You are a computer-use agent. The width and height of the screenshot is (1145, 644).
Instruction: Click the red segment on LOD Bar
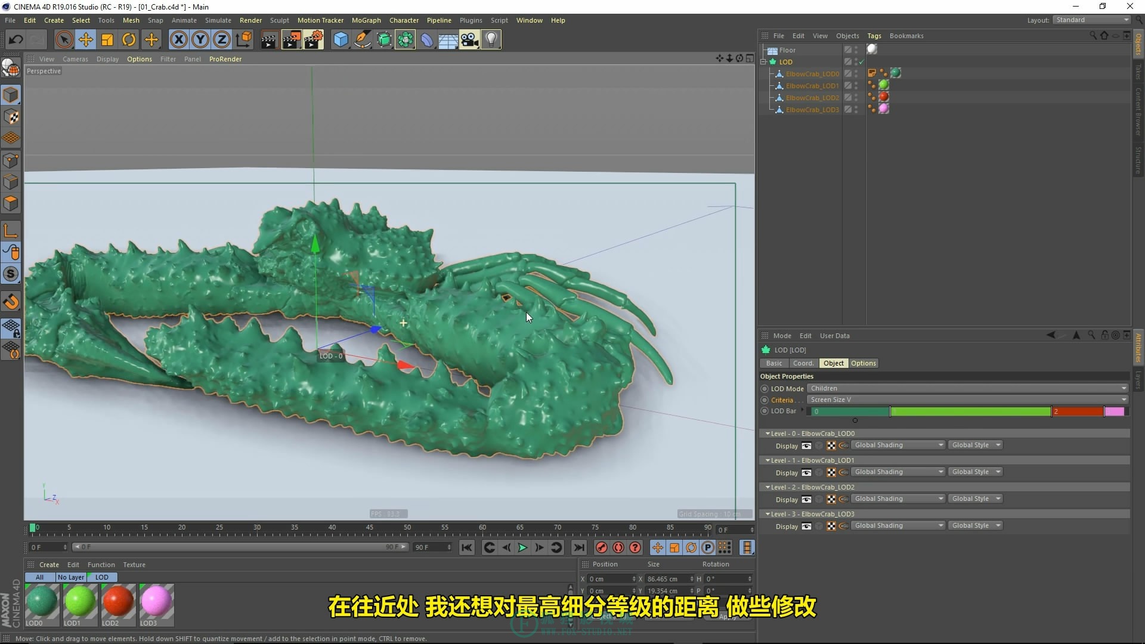[1078, 411]
